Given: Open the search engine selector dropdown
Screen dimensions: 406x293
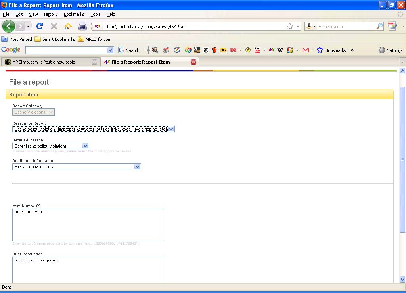Looking at the screenshot, I should (x=311, y=26).
